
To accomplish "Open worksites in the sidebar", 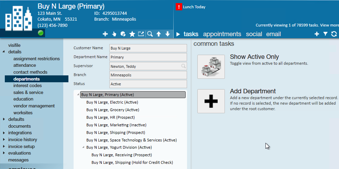I will [23, 113].
